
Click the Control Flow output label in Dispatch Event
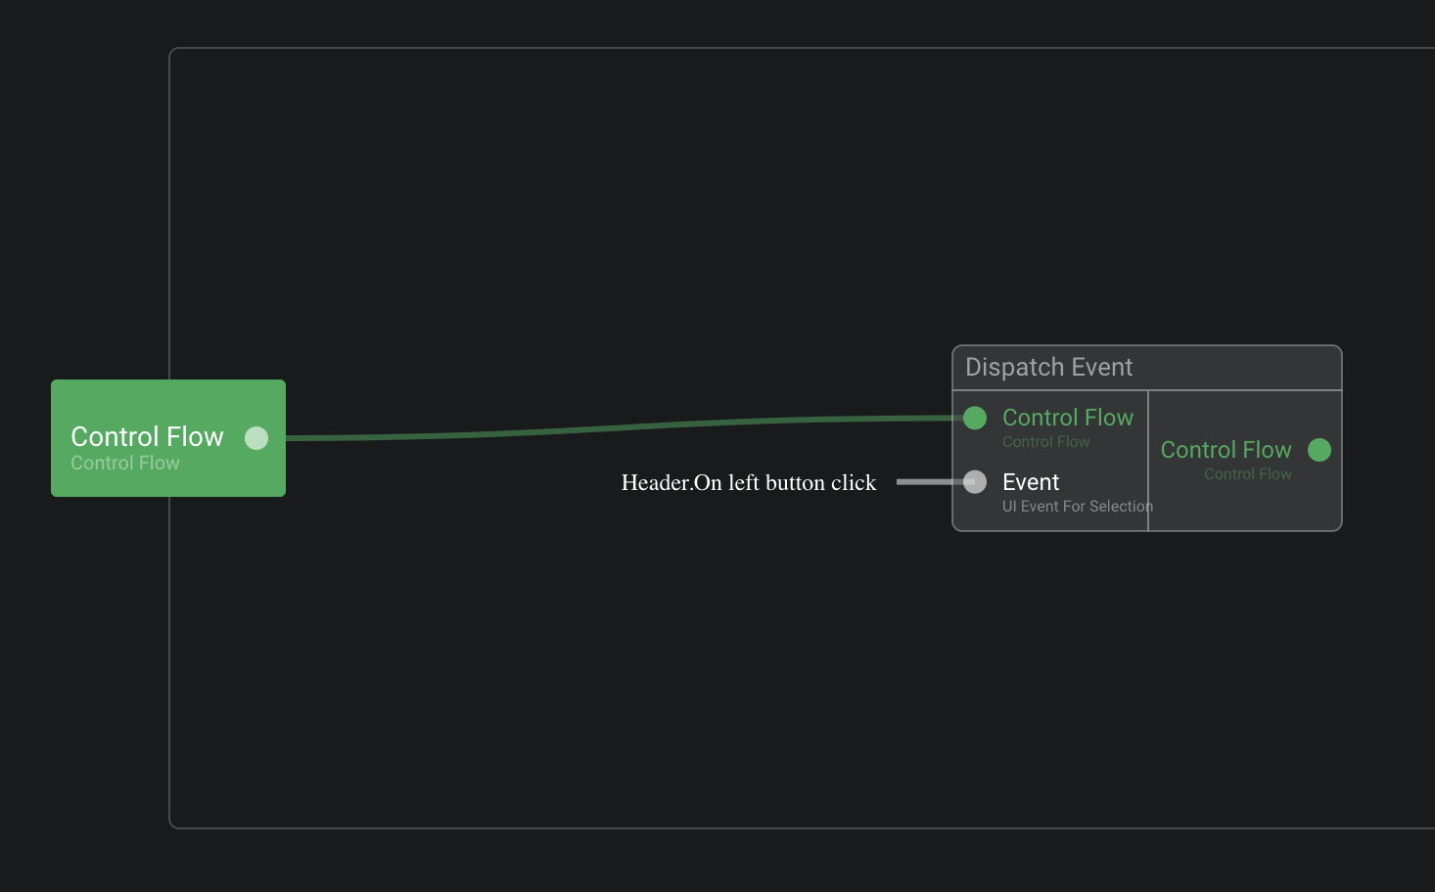tap(1226, 450)
